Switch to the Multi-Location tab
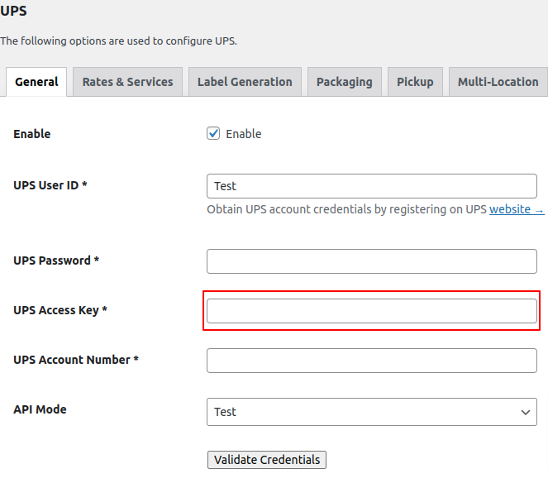The height and width of the screenshot is (483, 548). [498, 82]
